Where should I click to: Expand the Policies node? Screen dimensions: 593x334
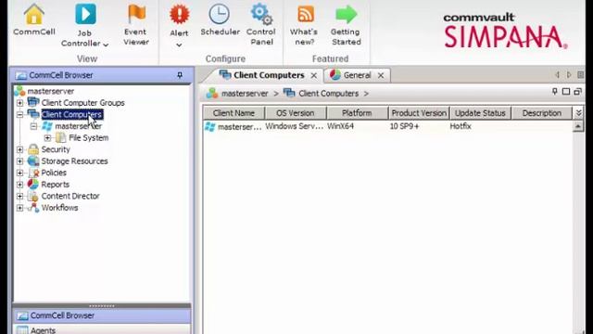[19, 173]
